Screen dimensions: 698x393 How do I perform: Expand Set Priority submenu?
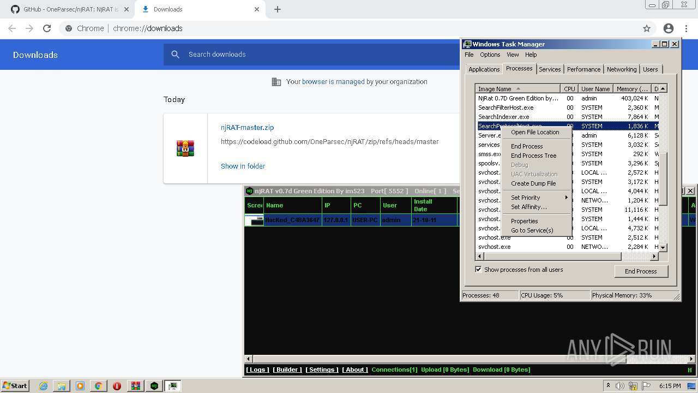pos(537,198)
